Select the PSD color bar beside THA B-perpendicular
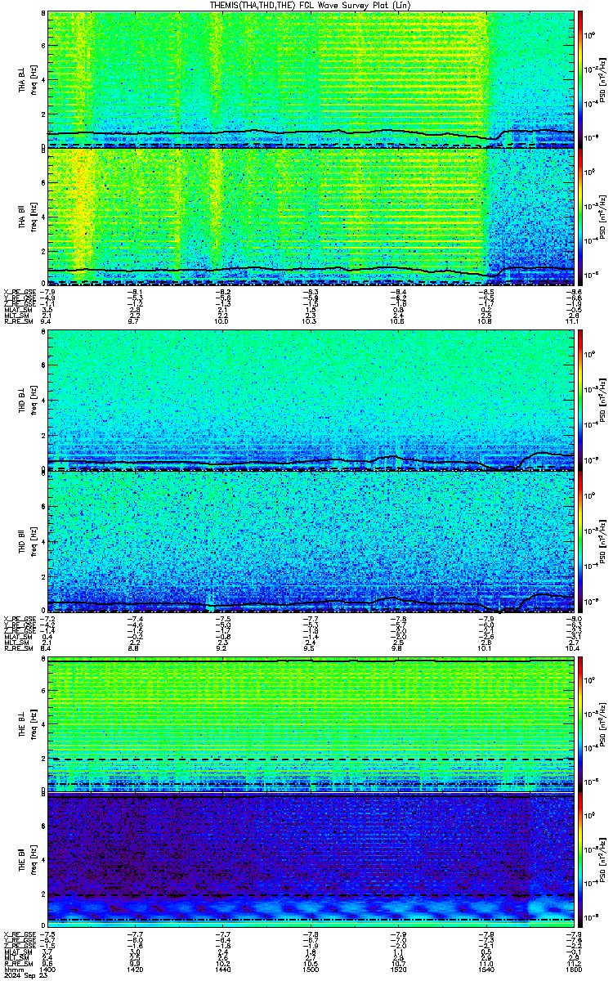This screenshot has height=981, width=613. 580,79
